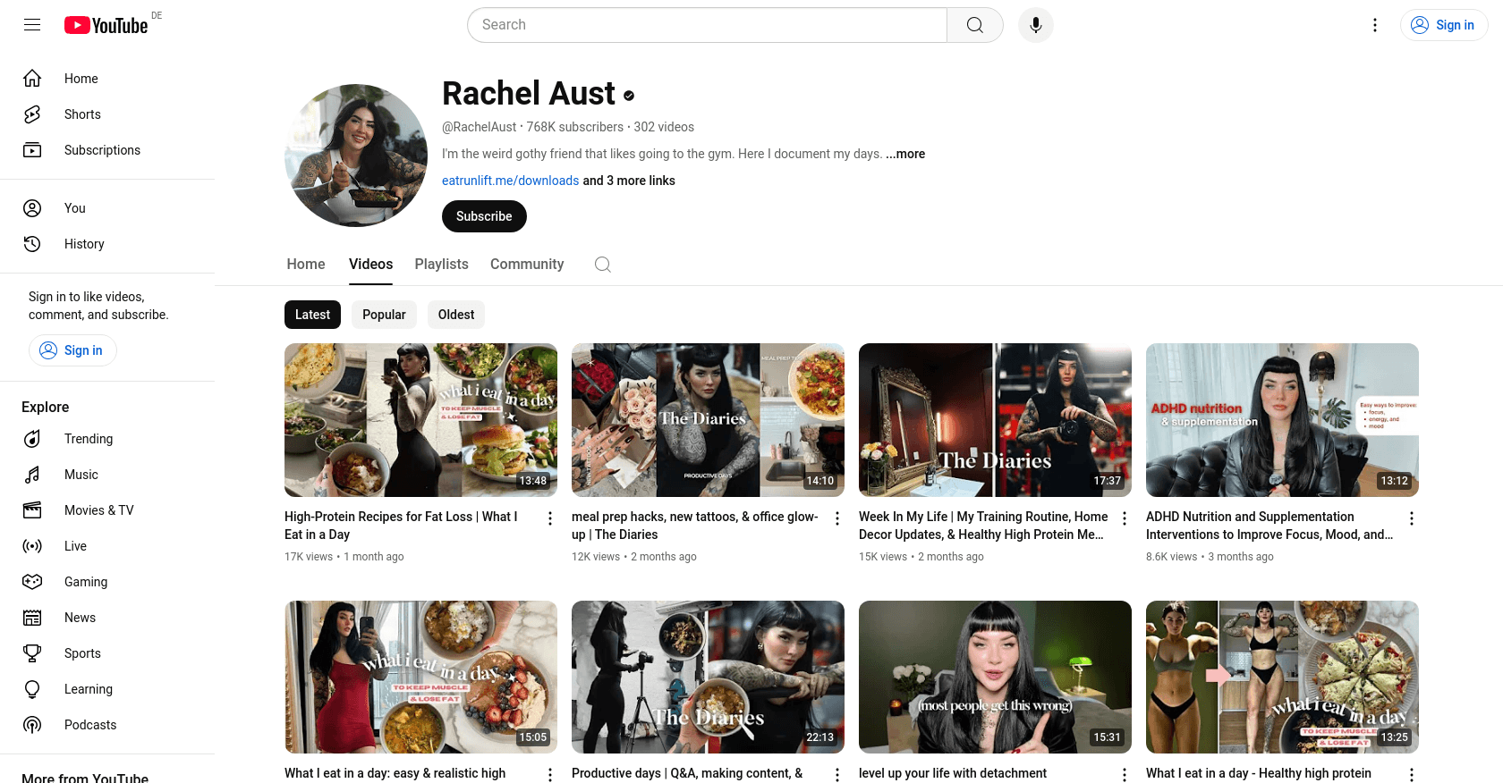Sort videos by Oldest
This screenshot has height=783, width=1503.
(x=456, y=315)
